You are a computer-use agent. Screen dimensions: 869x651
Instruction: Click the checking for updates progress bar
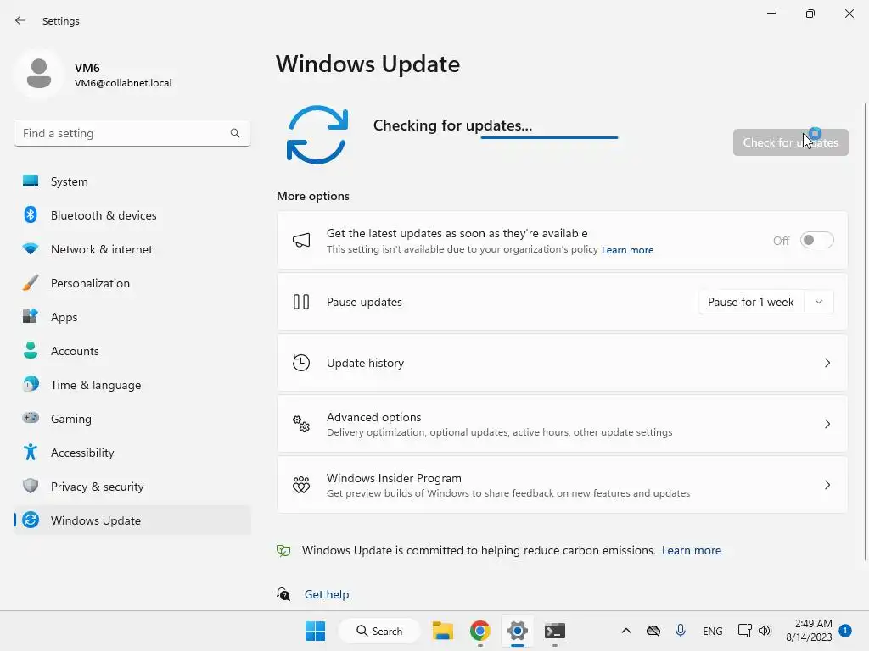[549, 137]
